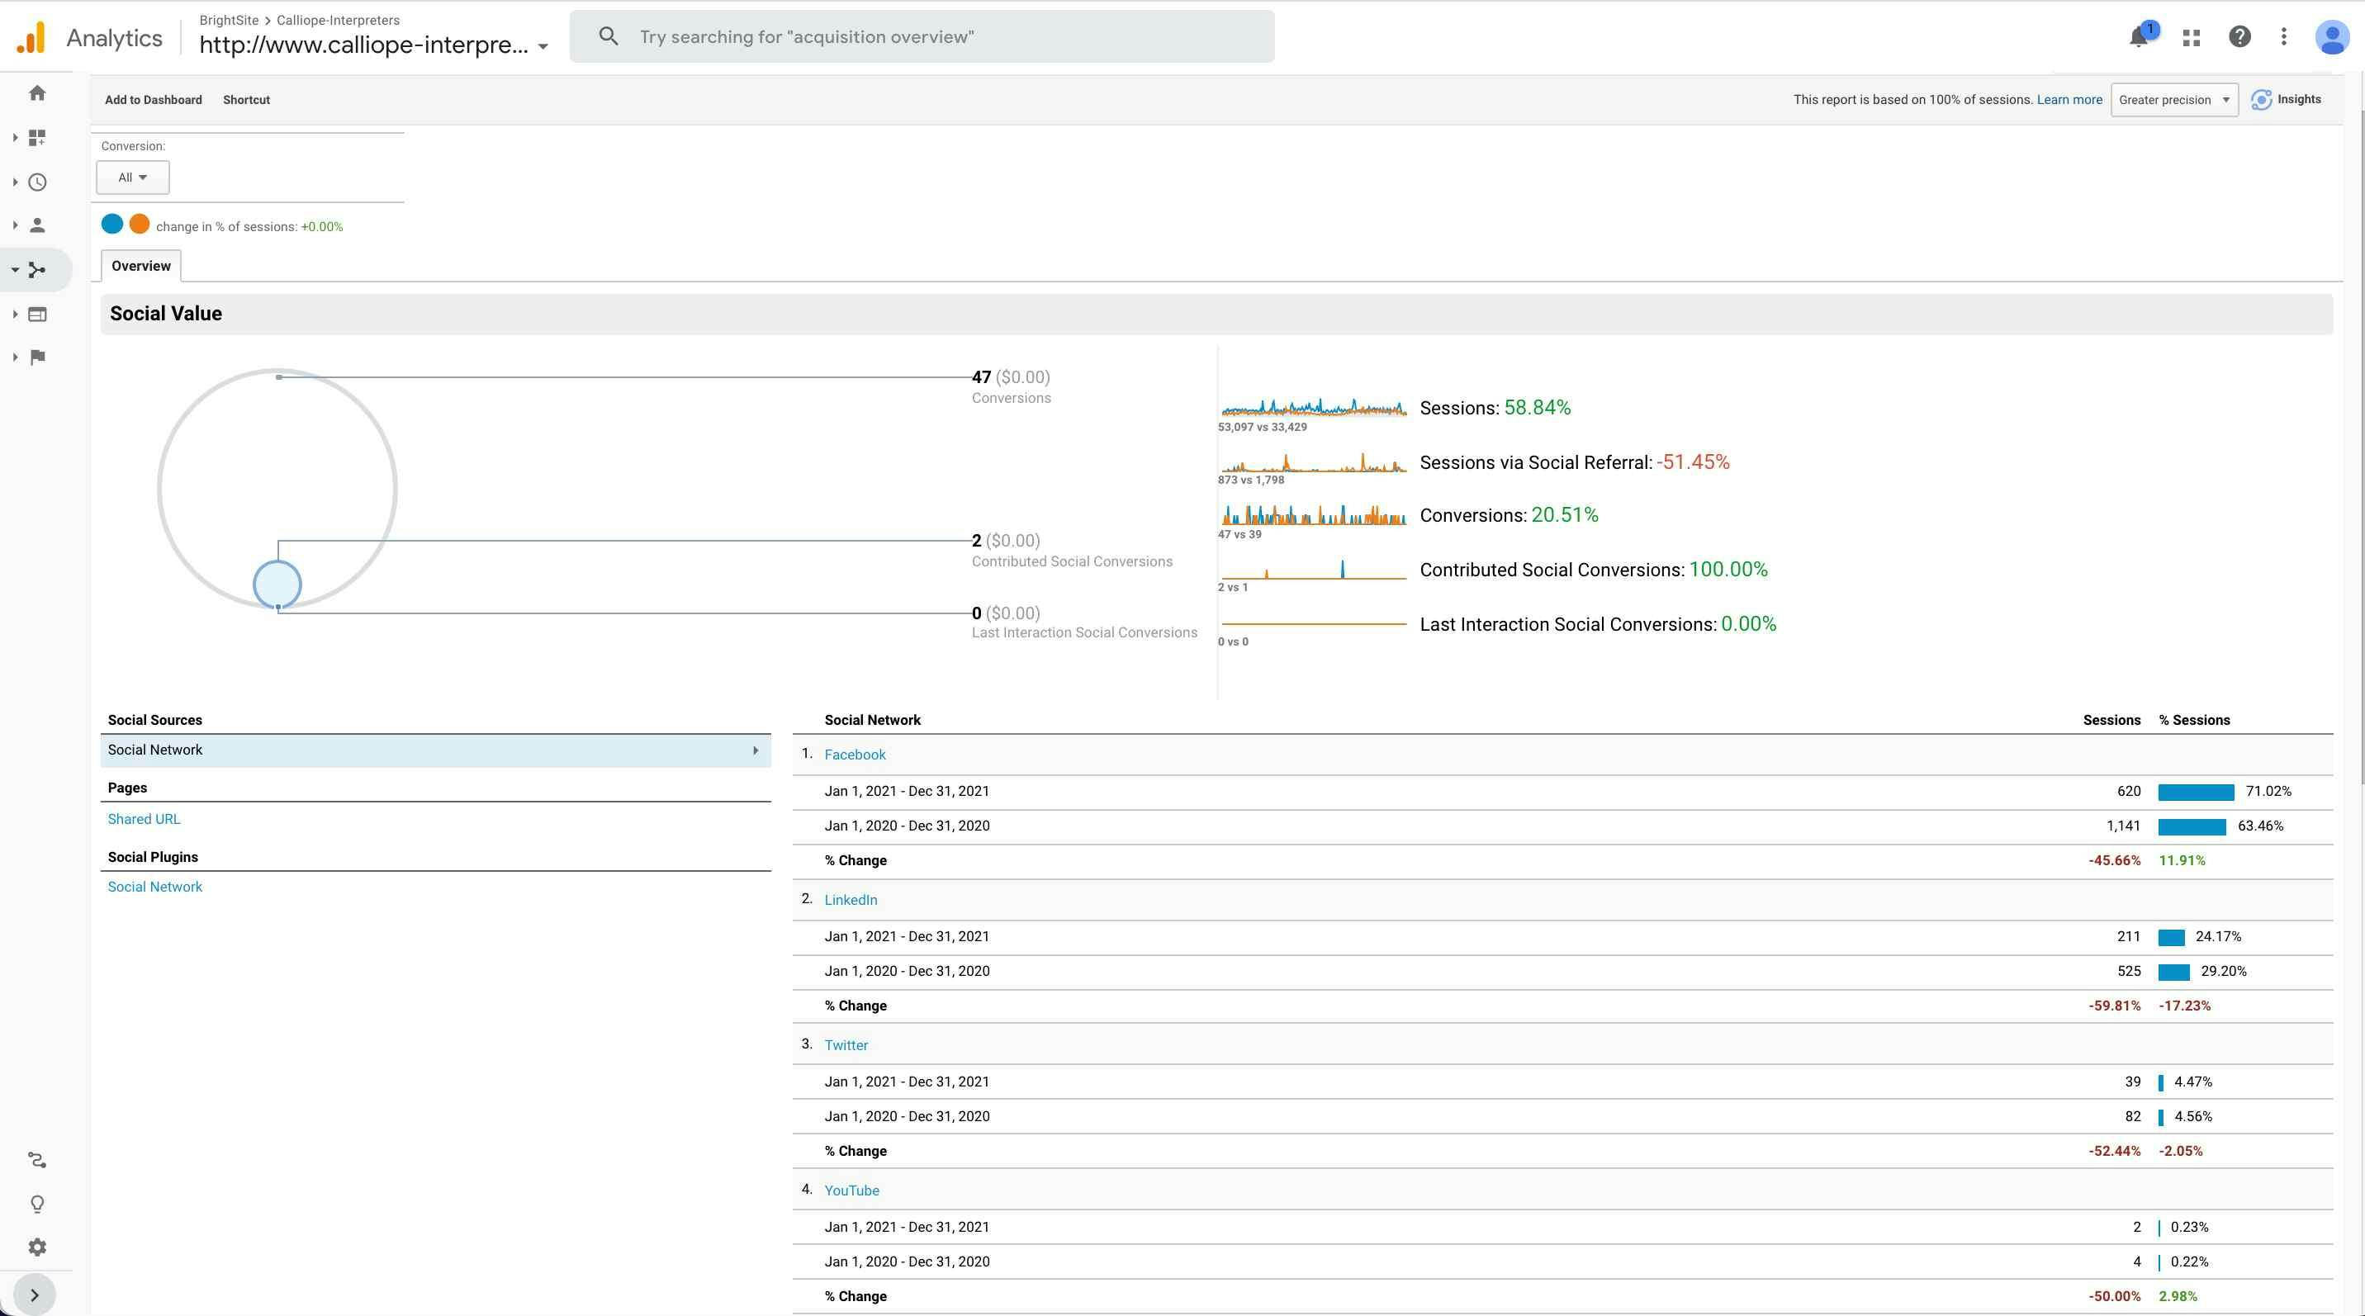Open Admin gear icon
The image size is (2365, 1316).
36,1247
